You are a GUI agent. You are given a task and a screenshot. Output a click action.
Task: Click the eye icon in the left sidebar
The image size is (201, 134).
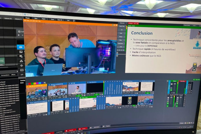[21, 47]
